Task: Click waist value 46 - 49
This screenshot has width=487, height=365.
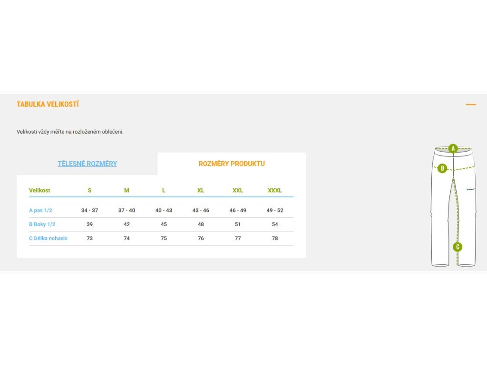Action: pos(238,210)
